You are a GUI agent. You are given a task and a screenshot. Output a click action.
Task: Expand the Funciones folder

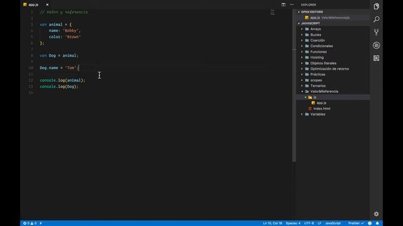[319, 51]
